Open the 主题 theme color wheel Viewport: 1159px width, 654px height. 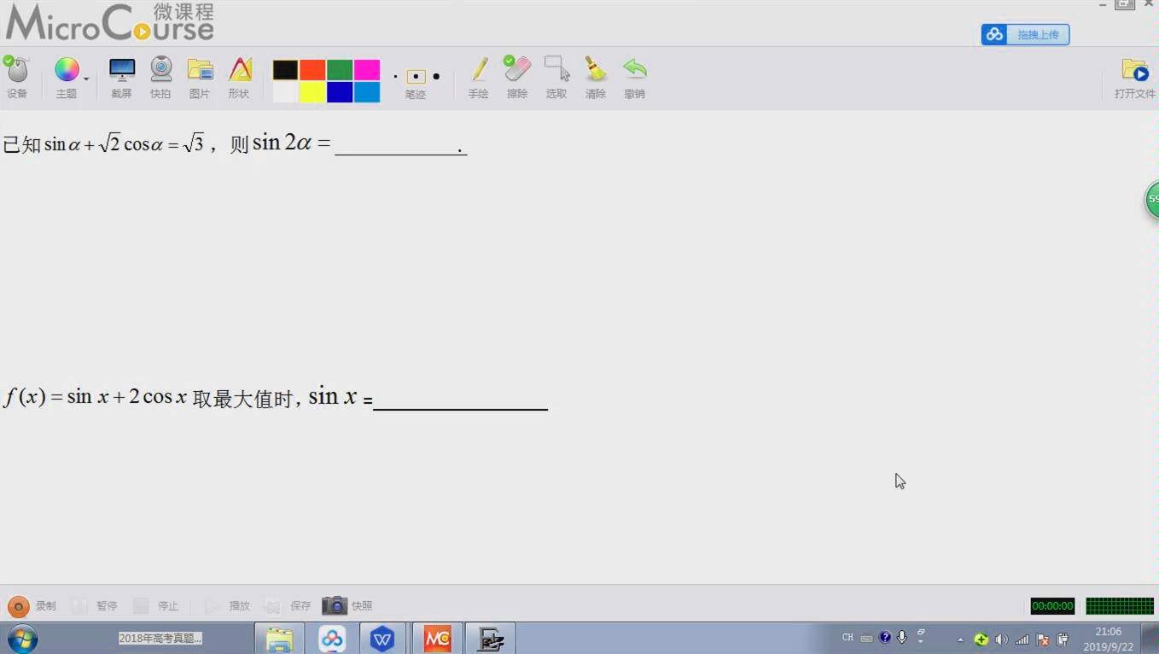[66, 69]
